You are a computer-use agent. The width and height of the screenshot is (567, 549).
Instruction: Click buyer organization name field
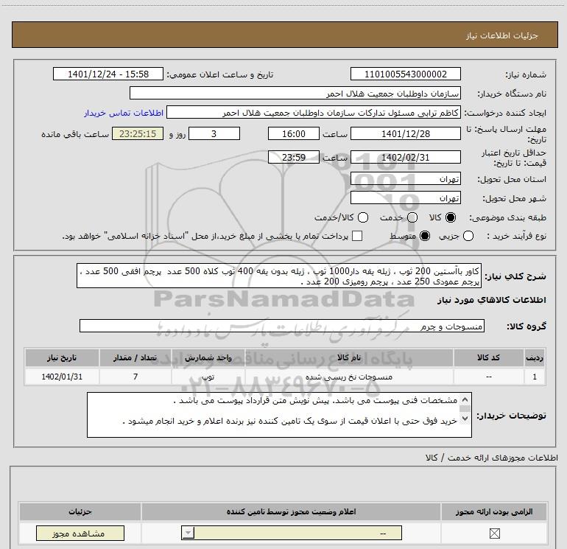[295, 93]
